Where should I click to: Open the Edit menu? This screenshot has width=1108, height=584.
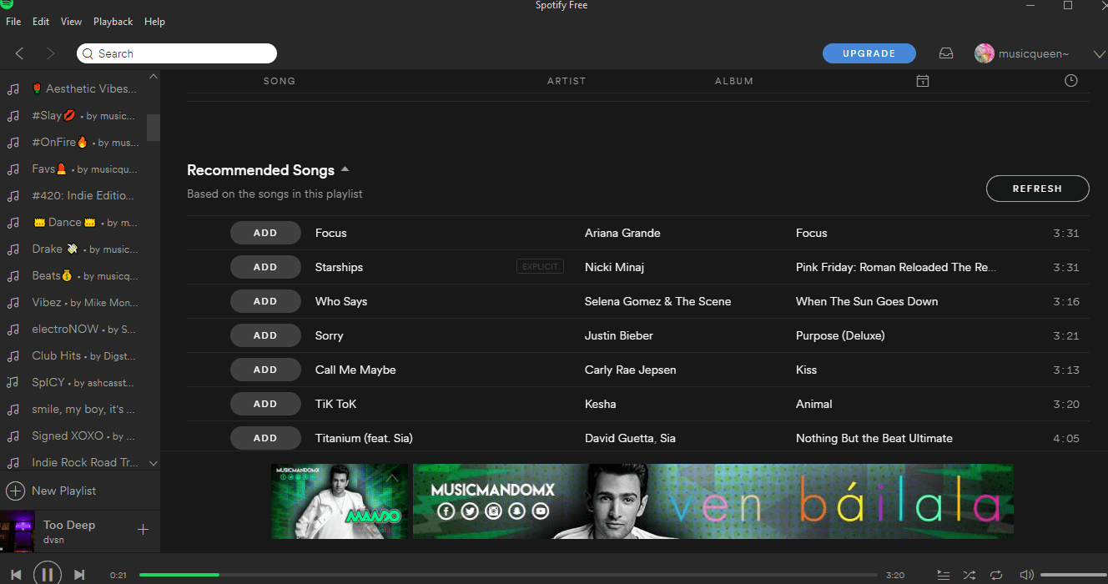[41, 22]
